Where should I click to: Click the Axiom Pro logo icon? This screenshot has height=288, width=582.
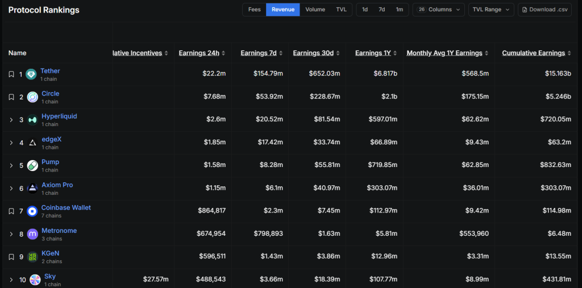pyautogui.click(x=32, y=189)
